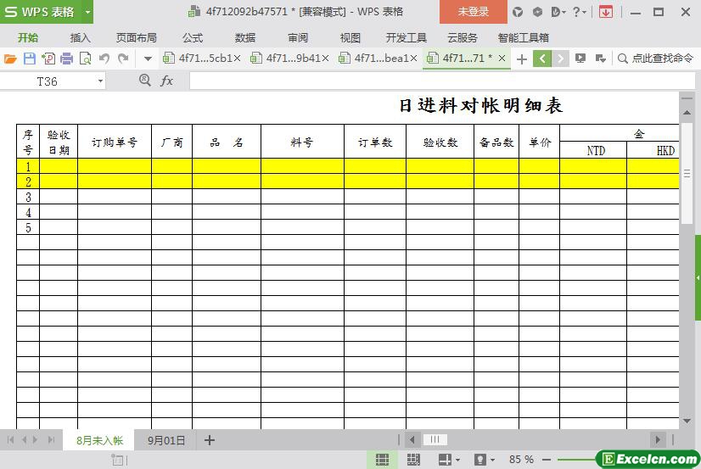The height and width of the screenshot is (469, 701).
Task: Click the red download arrow ribbon toggle icon
Action: click(606, 12)
